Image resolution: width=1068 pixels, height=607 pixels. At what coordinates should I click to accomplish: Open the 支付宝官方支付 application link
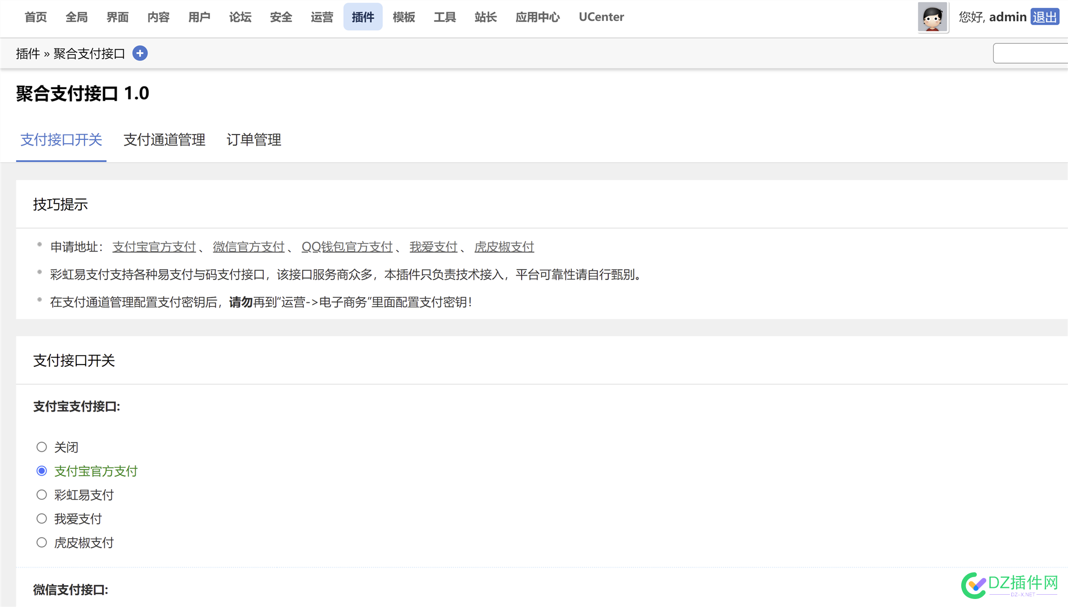pos(154,247)
